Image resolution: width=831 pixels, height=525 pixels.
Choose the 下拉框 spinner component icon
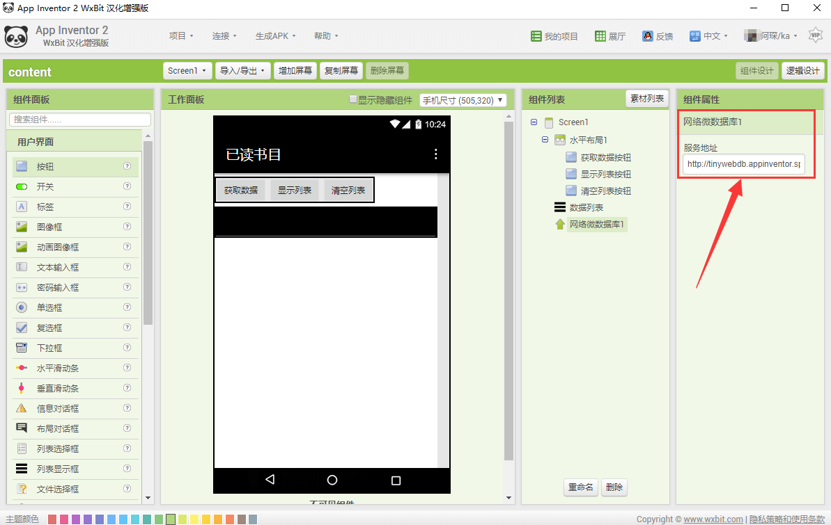click(21, 348)
